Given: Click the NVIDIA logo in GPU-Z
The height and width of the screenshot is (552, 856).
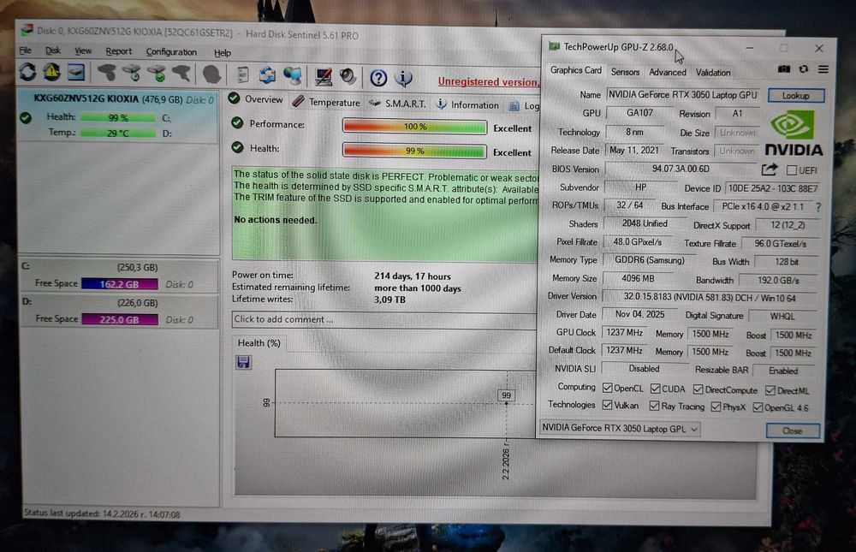Looking at the screenshot, I should (x=794, y=134).
